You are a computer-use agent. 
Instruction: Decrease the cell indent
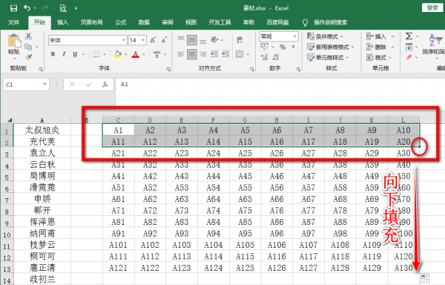click(x=214, y=54)
